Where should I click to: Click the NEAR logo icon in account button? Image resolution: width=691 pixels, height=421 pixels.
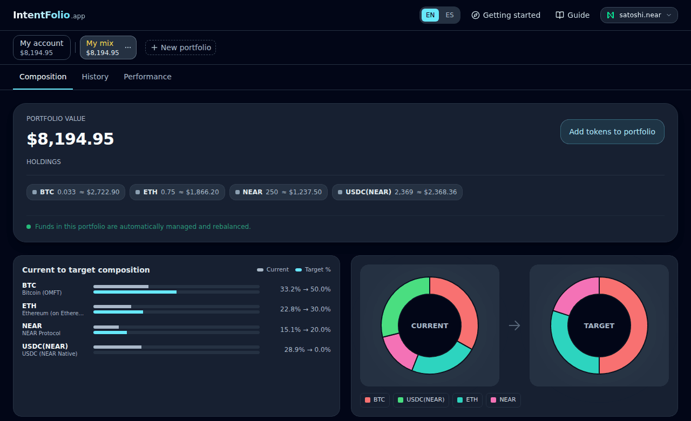(611, 15)
